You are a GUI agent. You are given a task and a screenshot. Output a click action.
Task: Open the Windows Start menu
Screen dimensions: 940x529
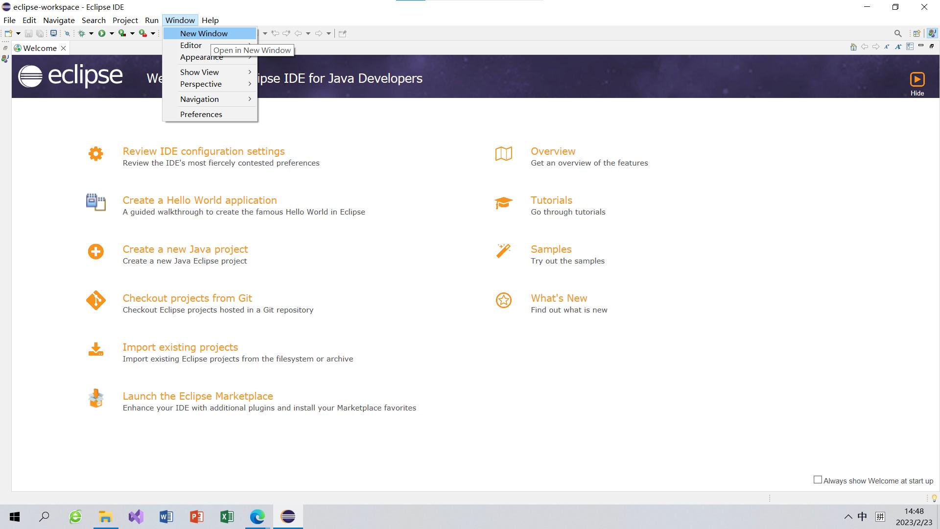pos(15,516)
